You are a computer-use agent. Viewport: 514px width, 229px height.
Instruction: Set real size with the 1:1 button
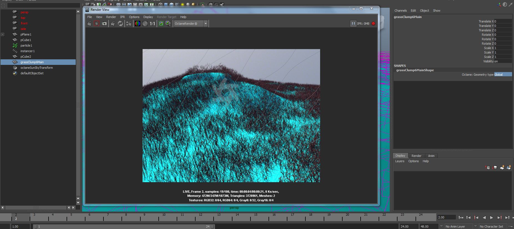152,24
